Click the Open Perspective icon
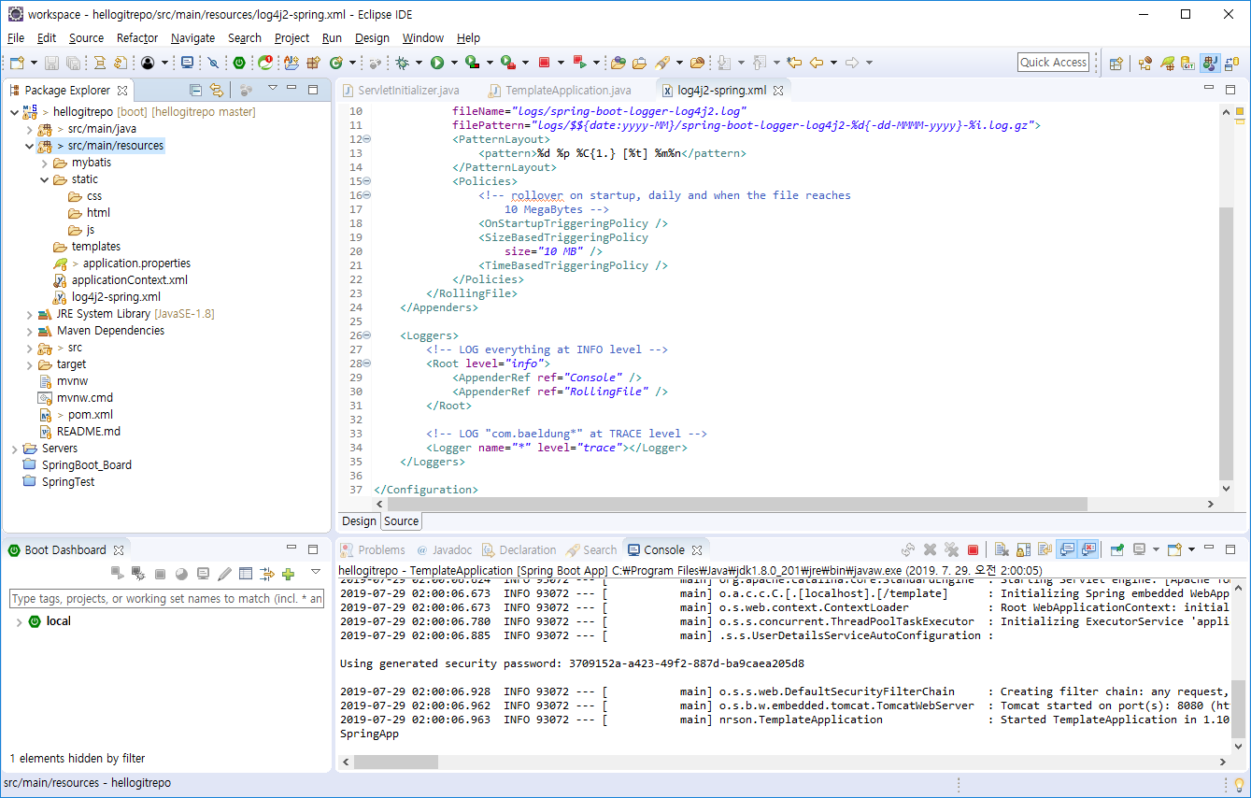The image size is (1251, 798). pyautogui.click(x=1116, y=64)
